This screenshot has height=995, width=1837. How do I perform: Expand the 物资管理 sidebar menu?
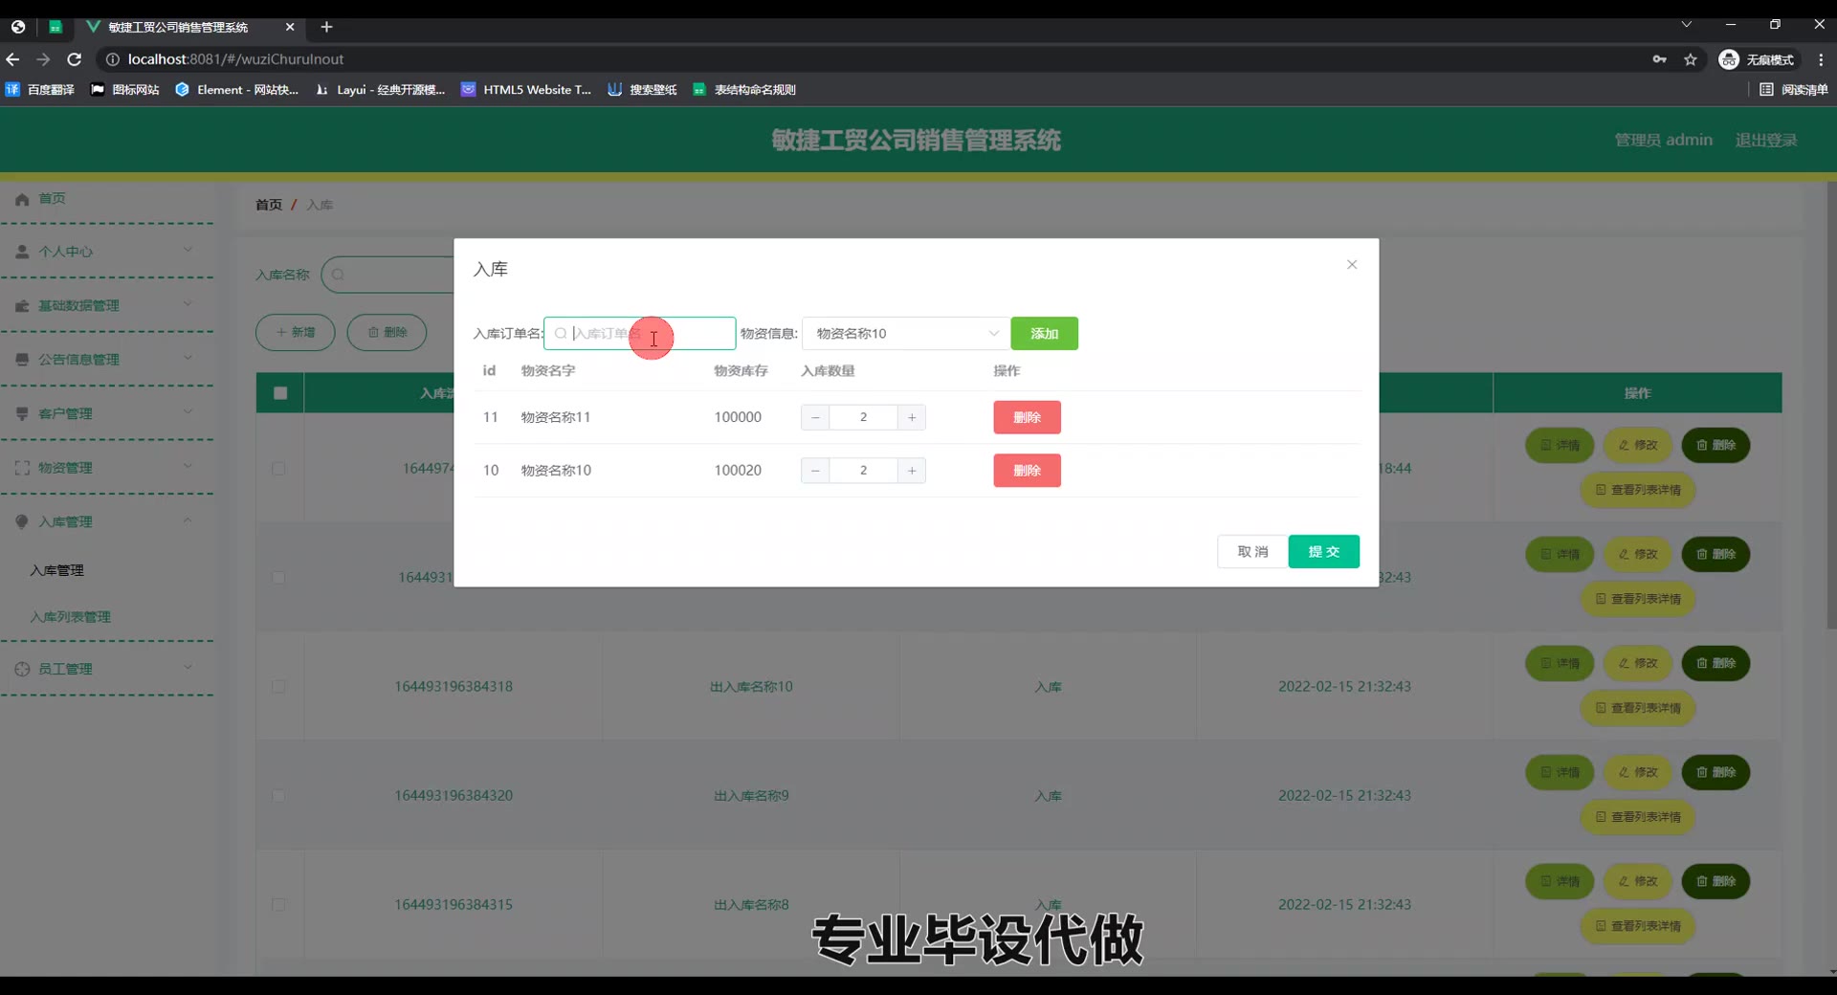(106, 467)
